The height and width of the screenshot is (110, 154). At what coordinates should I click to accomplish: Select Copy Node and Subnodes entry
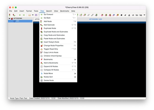(58, 35)
